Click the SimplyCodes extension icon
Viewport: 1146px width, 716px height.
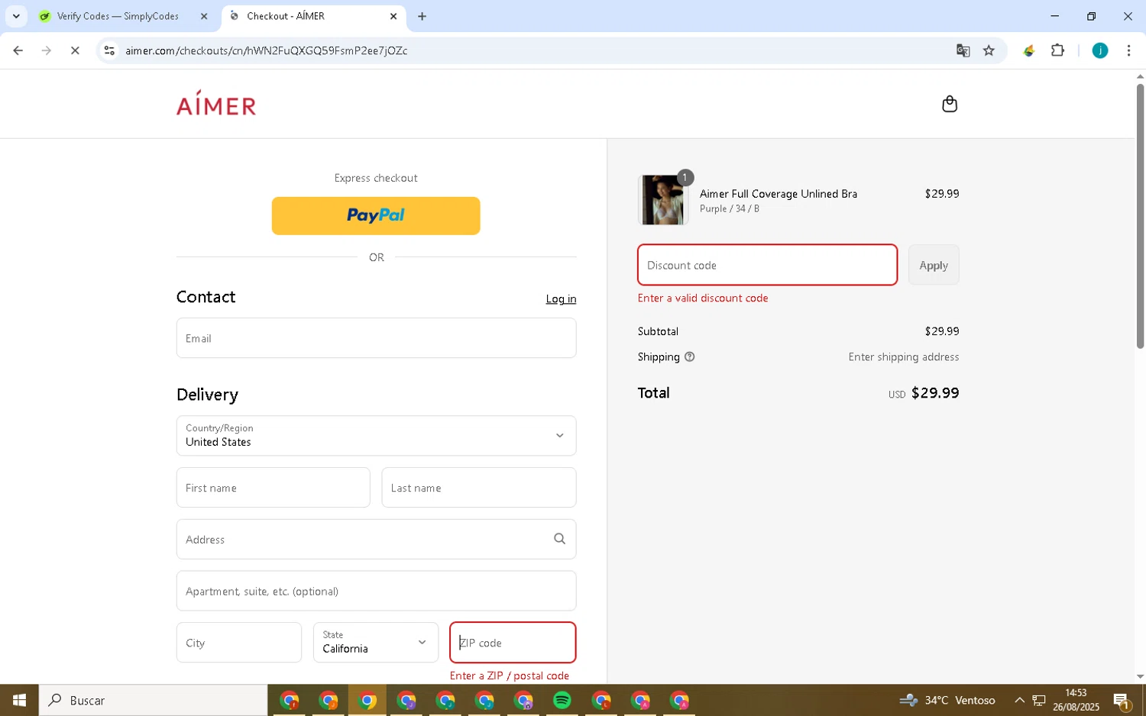(x=1029, y=50)
